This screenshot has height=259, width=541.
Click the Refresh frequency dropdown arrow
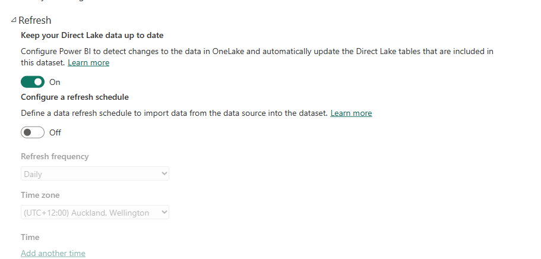click(x=164, y=174)
